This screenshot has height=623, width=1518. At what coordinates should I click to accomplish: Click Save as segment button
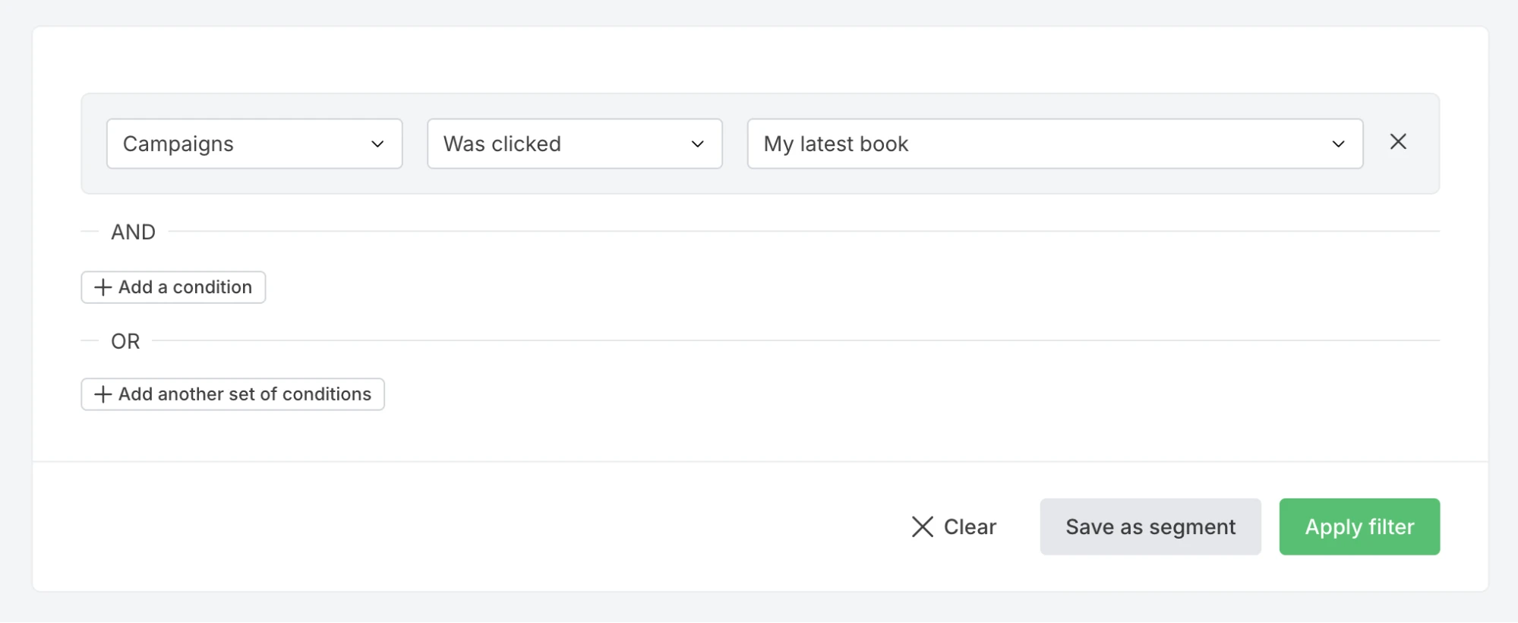(x=1150, y=527)
